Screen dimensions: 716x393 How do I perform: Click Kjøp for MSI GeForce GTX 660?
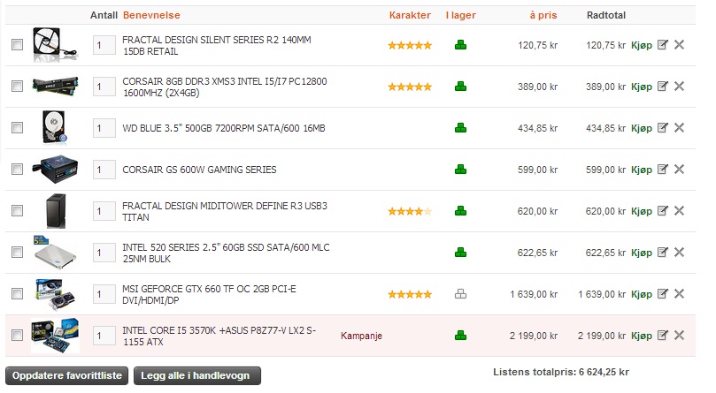pyautogui.click(x=641, y=294)
